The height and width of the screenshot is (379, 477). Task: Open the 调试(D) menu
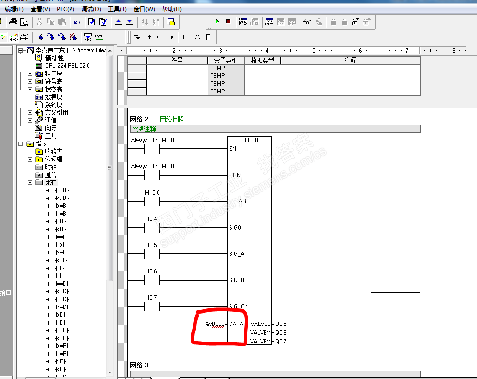click(x=91, y=9)
